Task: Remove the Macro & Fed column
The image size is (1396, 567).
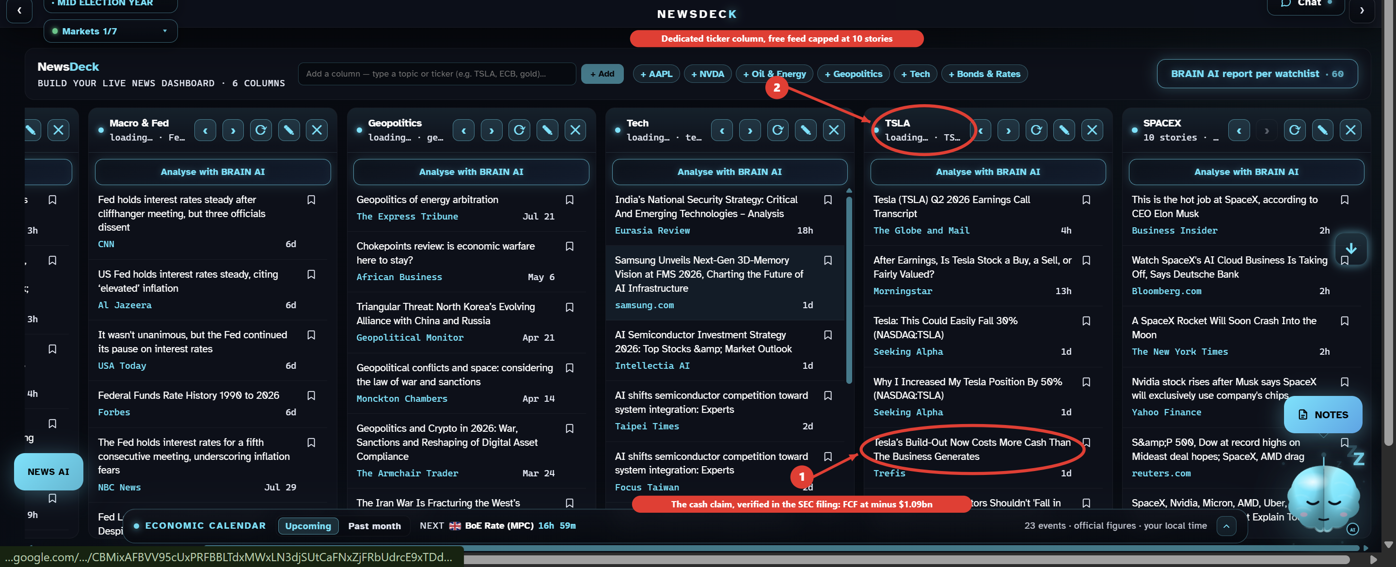Action: (x=317, y=130)
